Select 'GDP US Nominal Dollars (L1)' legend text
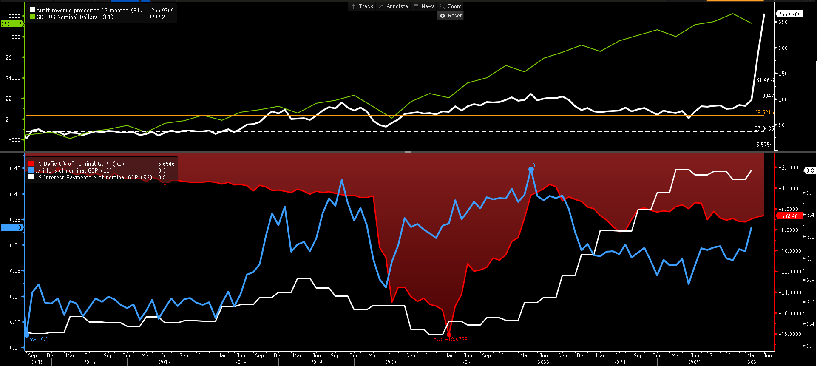This screenshot has height=366, width=817. click(75, 17)
